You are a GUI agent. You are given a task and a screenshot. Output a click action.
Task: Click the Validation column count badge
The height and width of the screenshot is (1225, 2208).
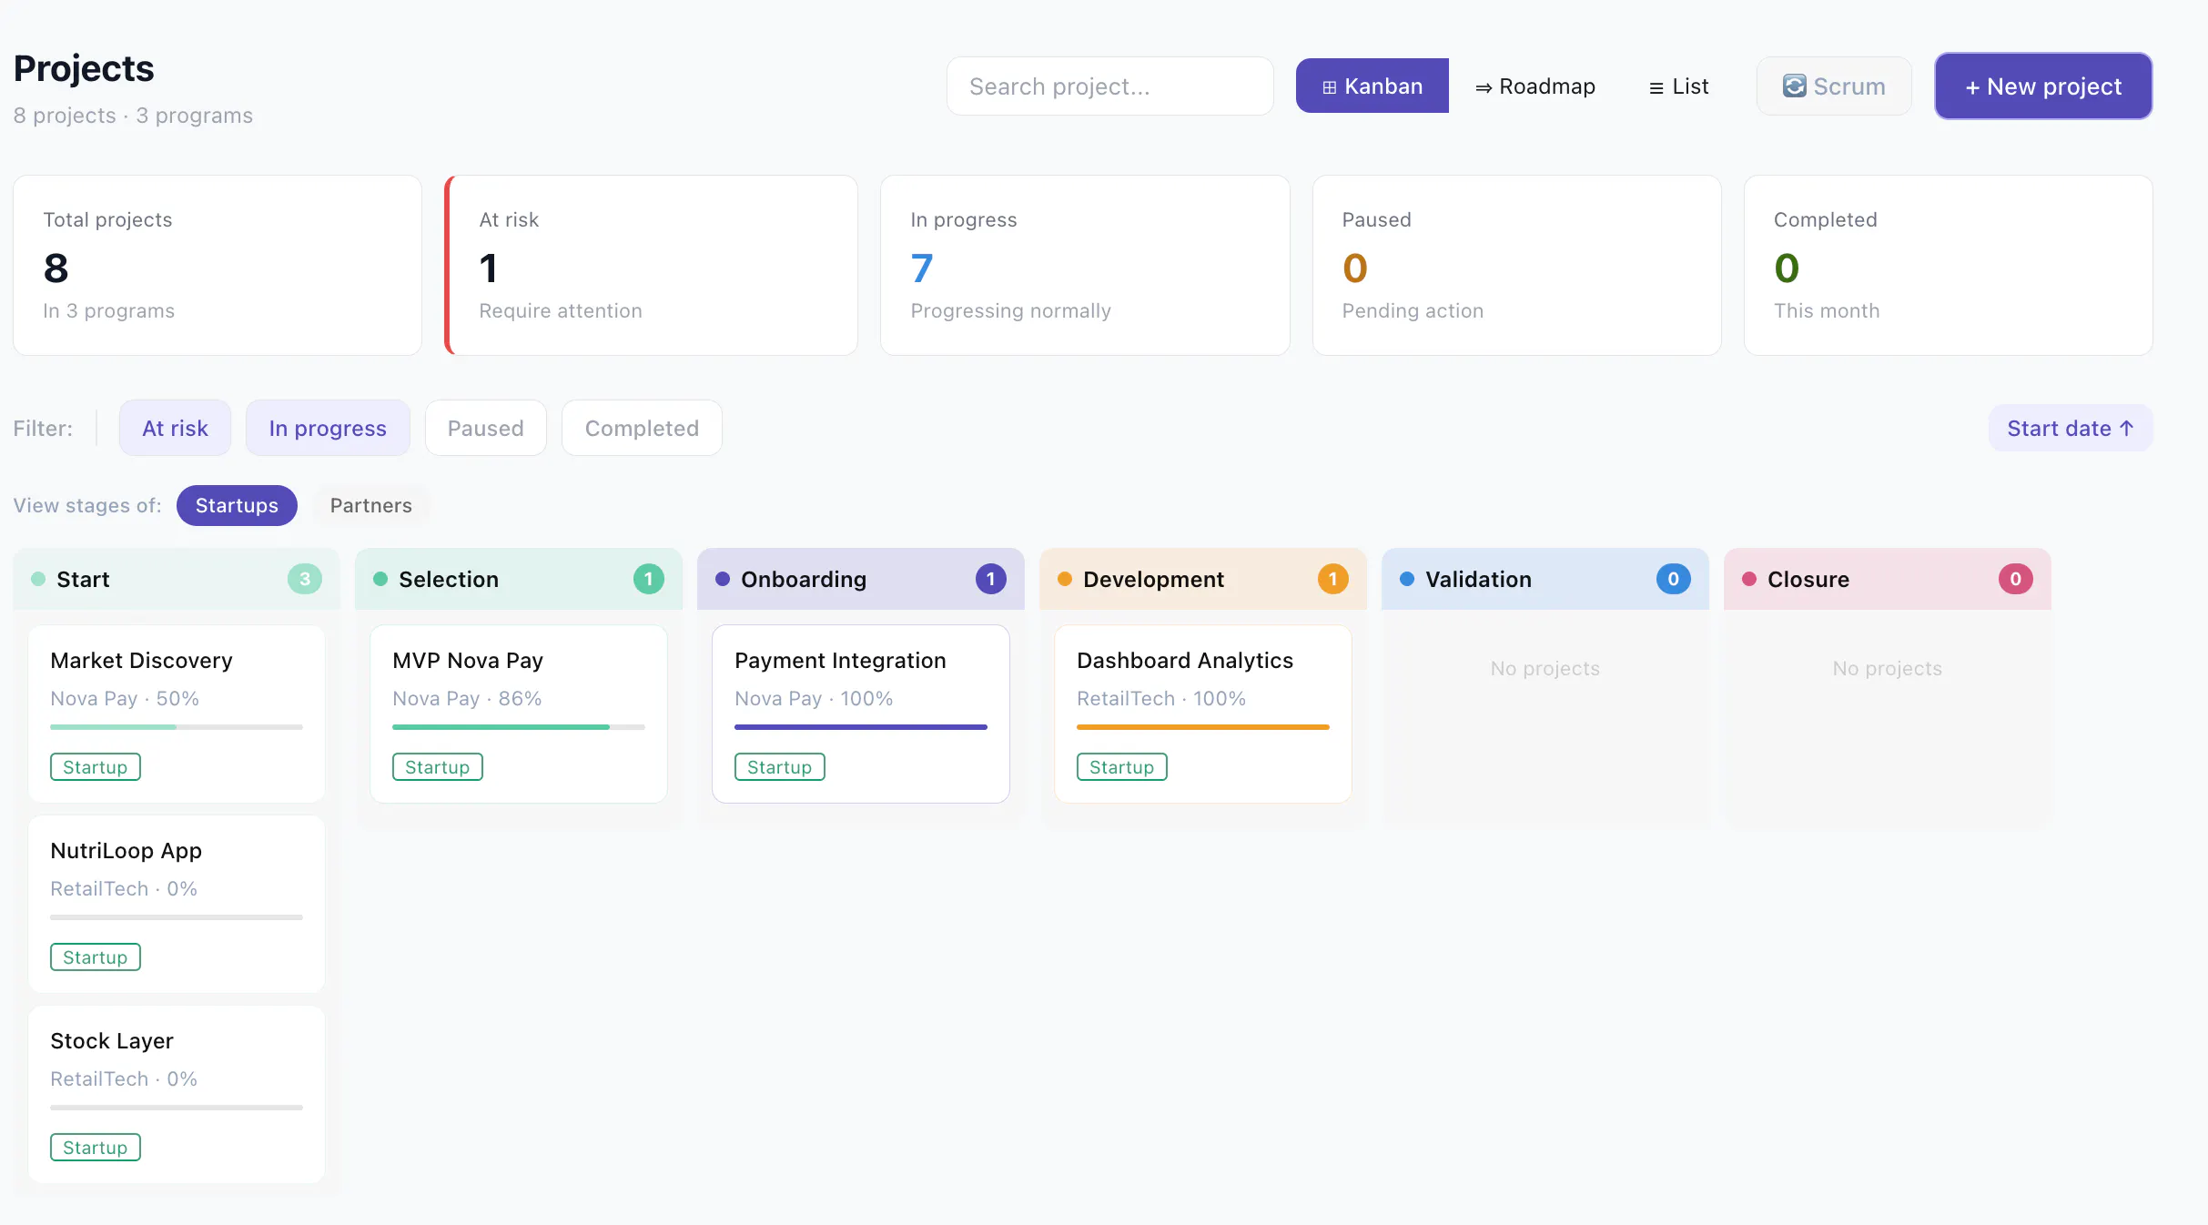1674,579
